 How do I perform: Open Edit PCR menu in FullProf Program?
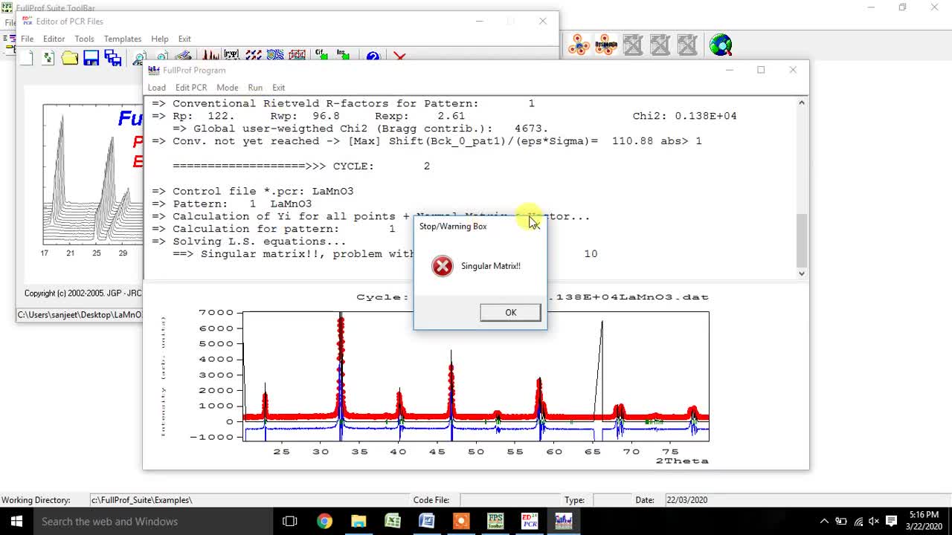pyautogui.click(x=191, y=88)
